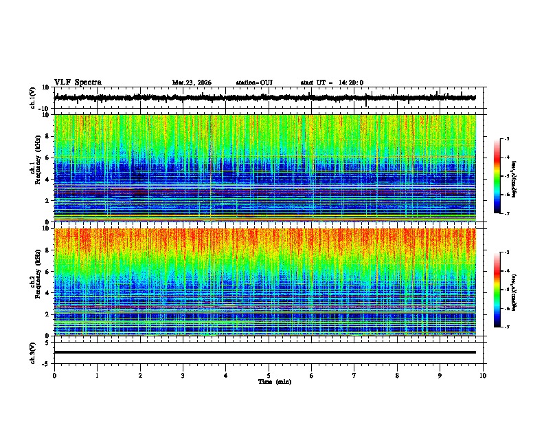Click the '5' tick label on time axis
544x421 pixels.
269,376
